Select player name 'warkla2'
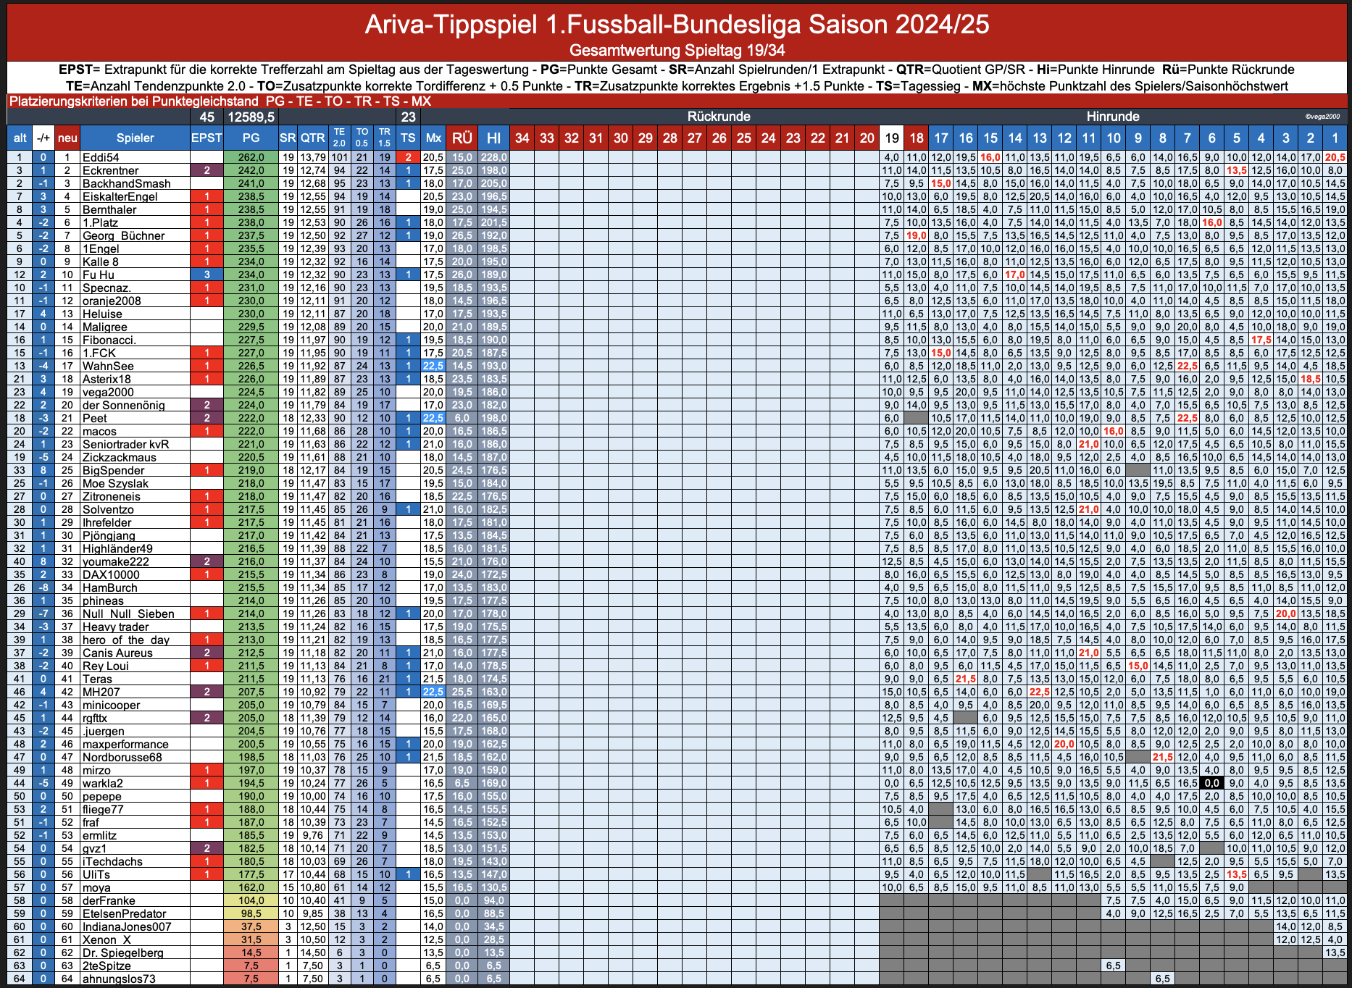Viewport: 1352px width, 988px height. (103, 783)
